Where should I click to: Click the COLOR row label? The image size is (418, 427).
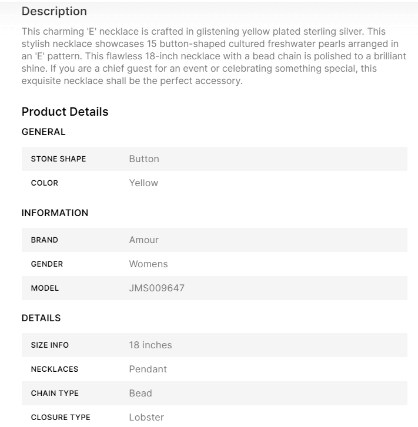(x=45, y=183)
